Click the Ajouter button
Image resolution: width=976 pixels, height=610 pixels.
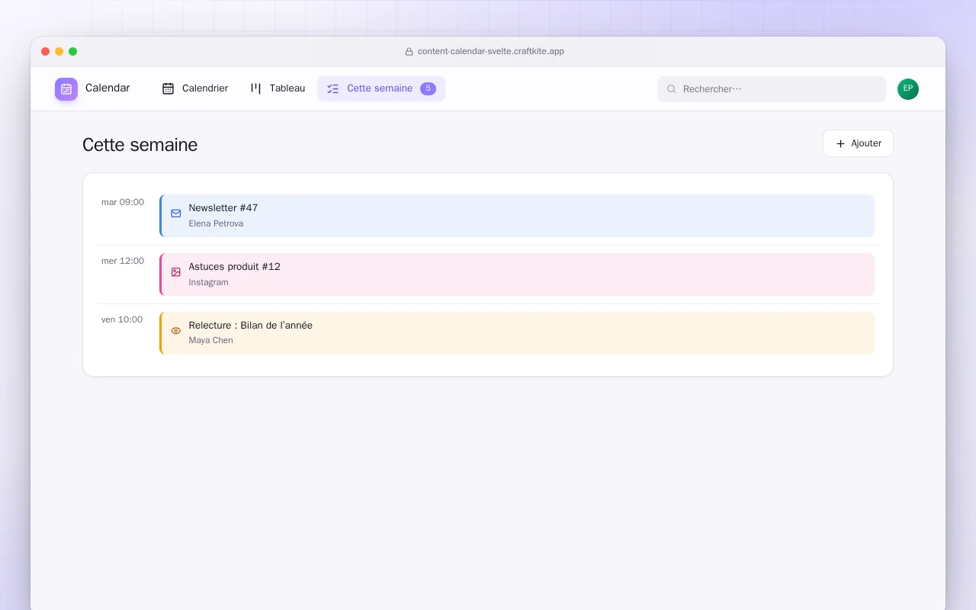pos(858,143)
